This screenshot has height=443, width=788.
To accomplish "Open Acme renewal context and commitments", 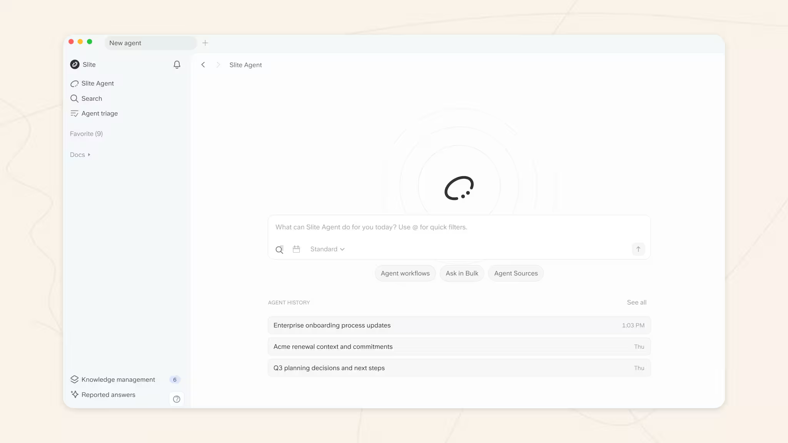I will [x=459, y=346].
